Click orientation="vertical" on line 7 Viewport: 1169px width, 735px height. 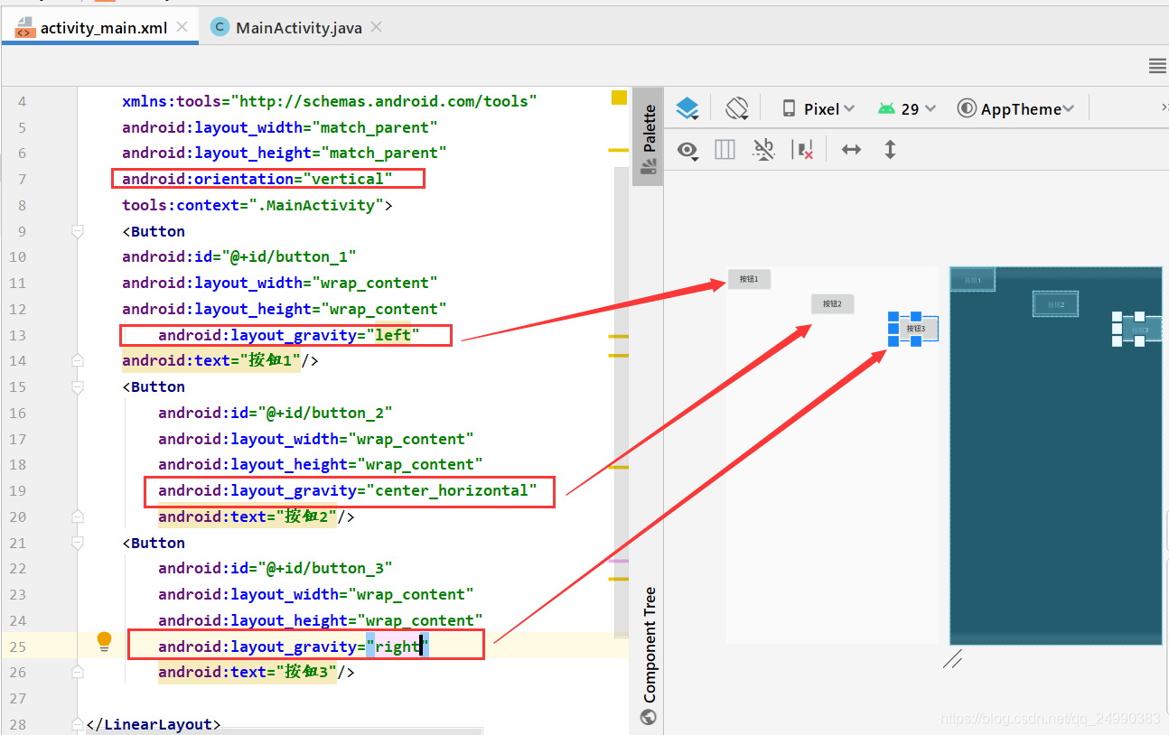point(257,179)
